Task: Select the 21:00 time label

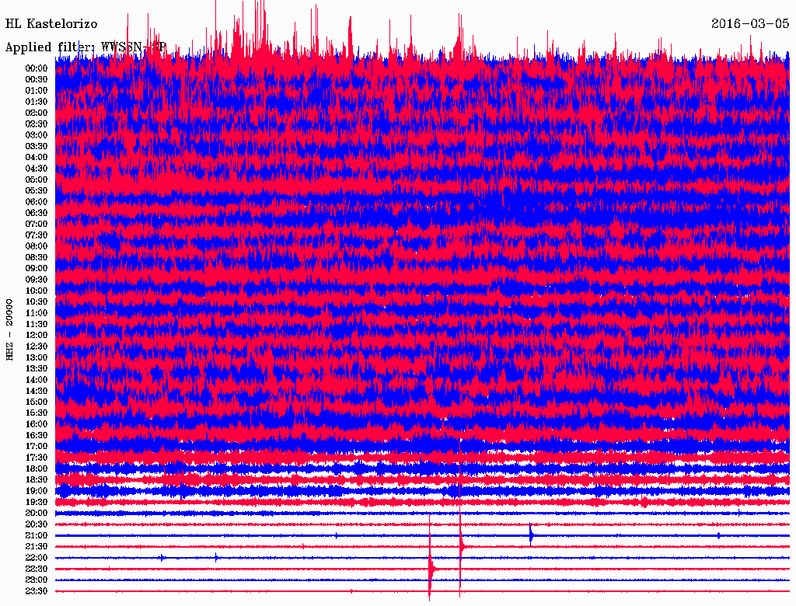Action: coord(37,536)
